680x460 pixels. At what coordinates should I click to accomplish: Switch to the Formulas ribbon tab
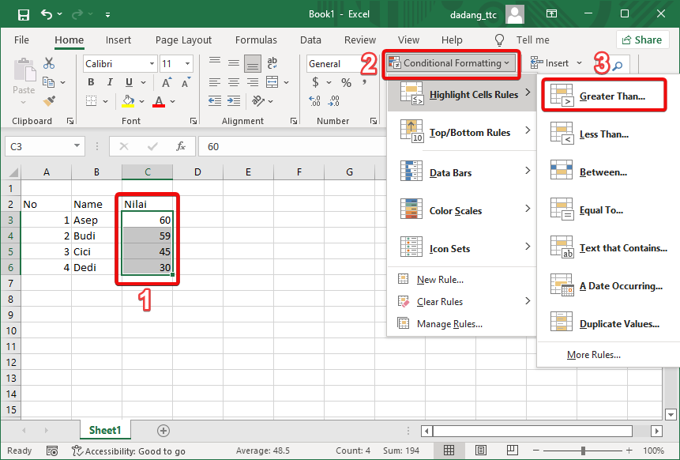(x=256, y=40)
